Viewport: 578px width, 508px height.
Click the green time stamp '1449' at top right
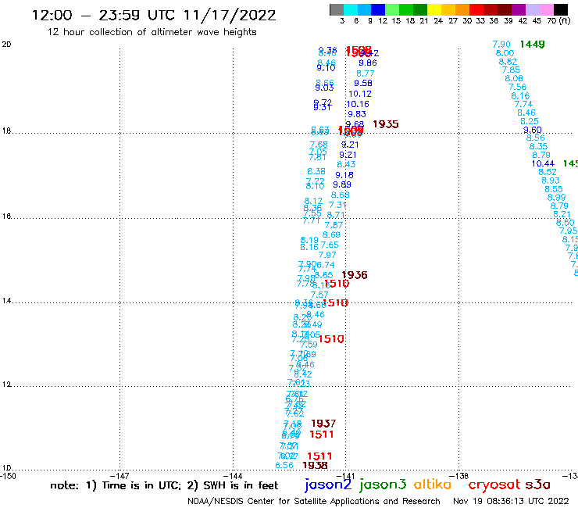coord(532,45)
